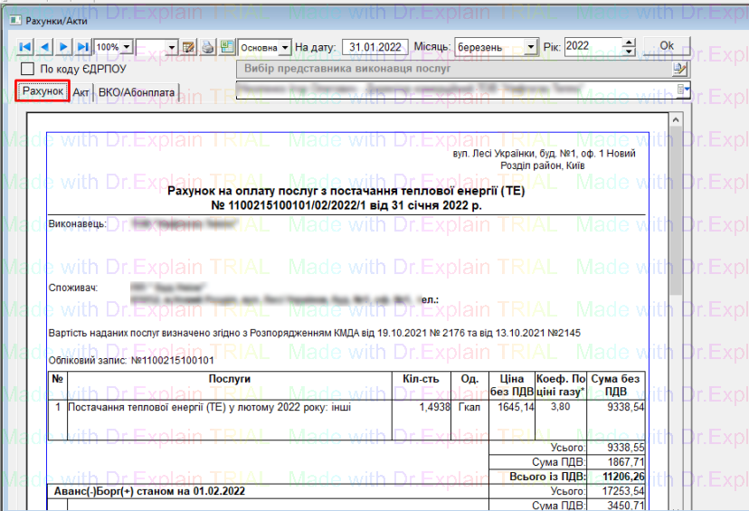Jump to the last record

click(x=83, y=46)
